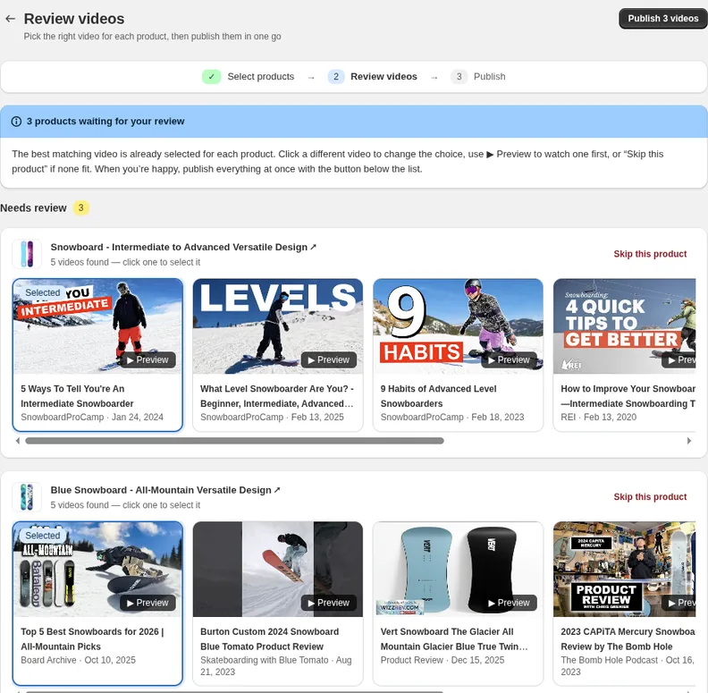Click the 'Needs review' section heading
708x693 pixels.
(x=33, y=208)
